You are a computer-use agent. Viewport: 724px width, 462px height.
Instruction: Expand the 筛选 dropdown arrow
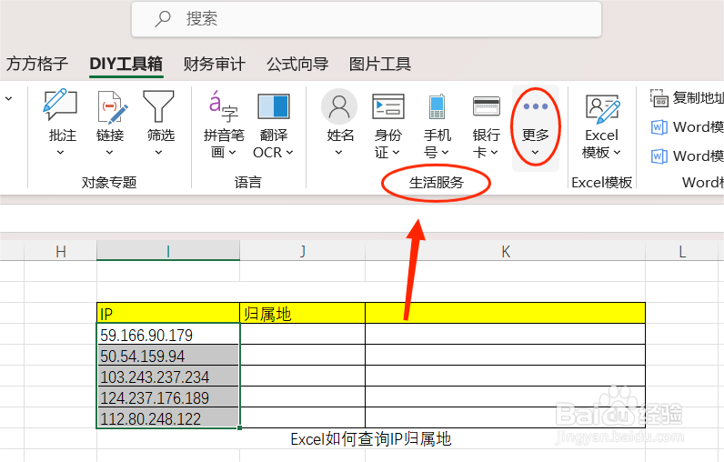158,152
